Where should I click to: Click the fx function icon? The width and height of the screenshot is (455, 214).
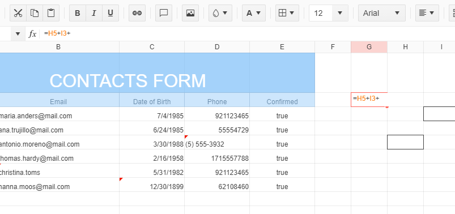pos(32,34)
